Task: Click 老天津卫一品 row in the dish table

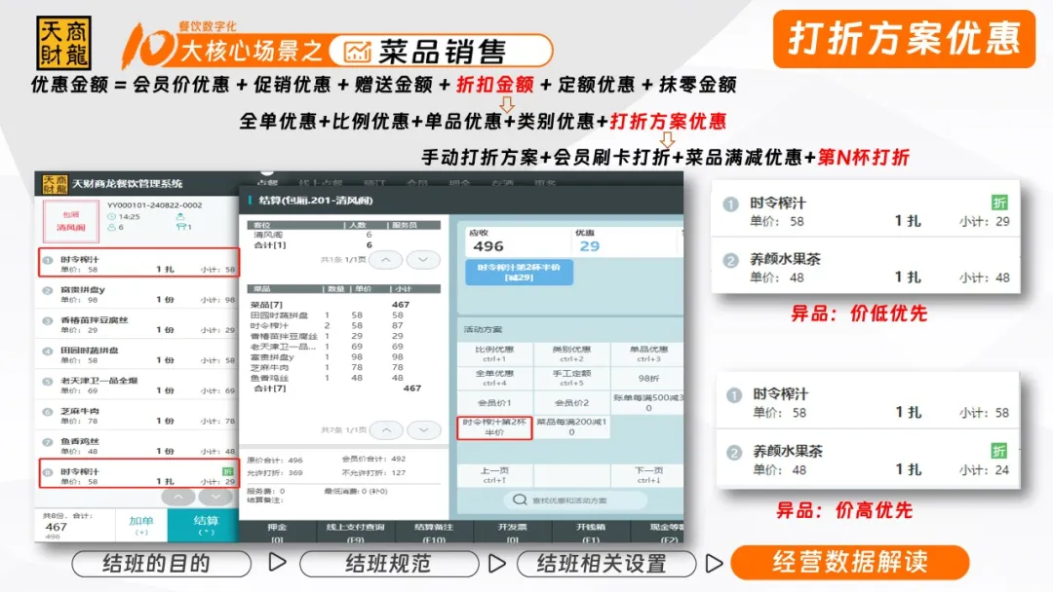Action: click(344, 347)
